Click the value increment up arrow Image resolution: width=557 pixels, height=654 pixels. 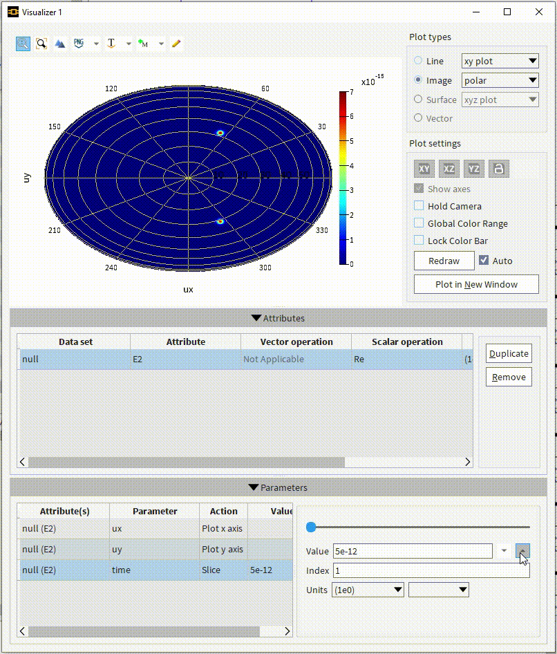click(x=522, y=551)
